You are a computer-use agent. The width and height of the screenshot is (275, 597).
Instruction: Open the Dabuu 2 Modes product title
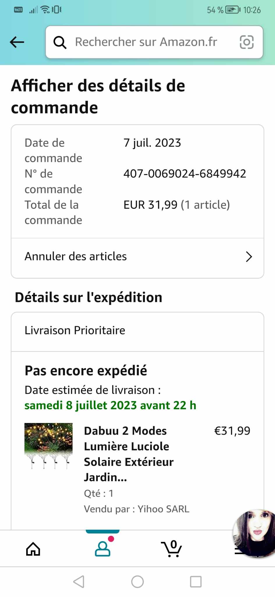point(129,454)
